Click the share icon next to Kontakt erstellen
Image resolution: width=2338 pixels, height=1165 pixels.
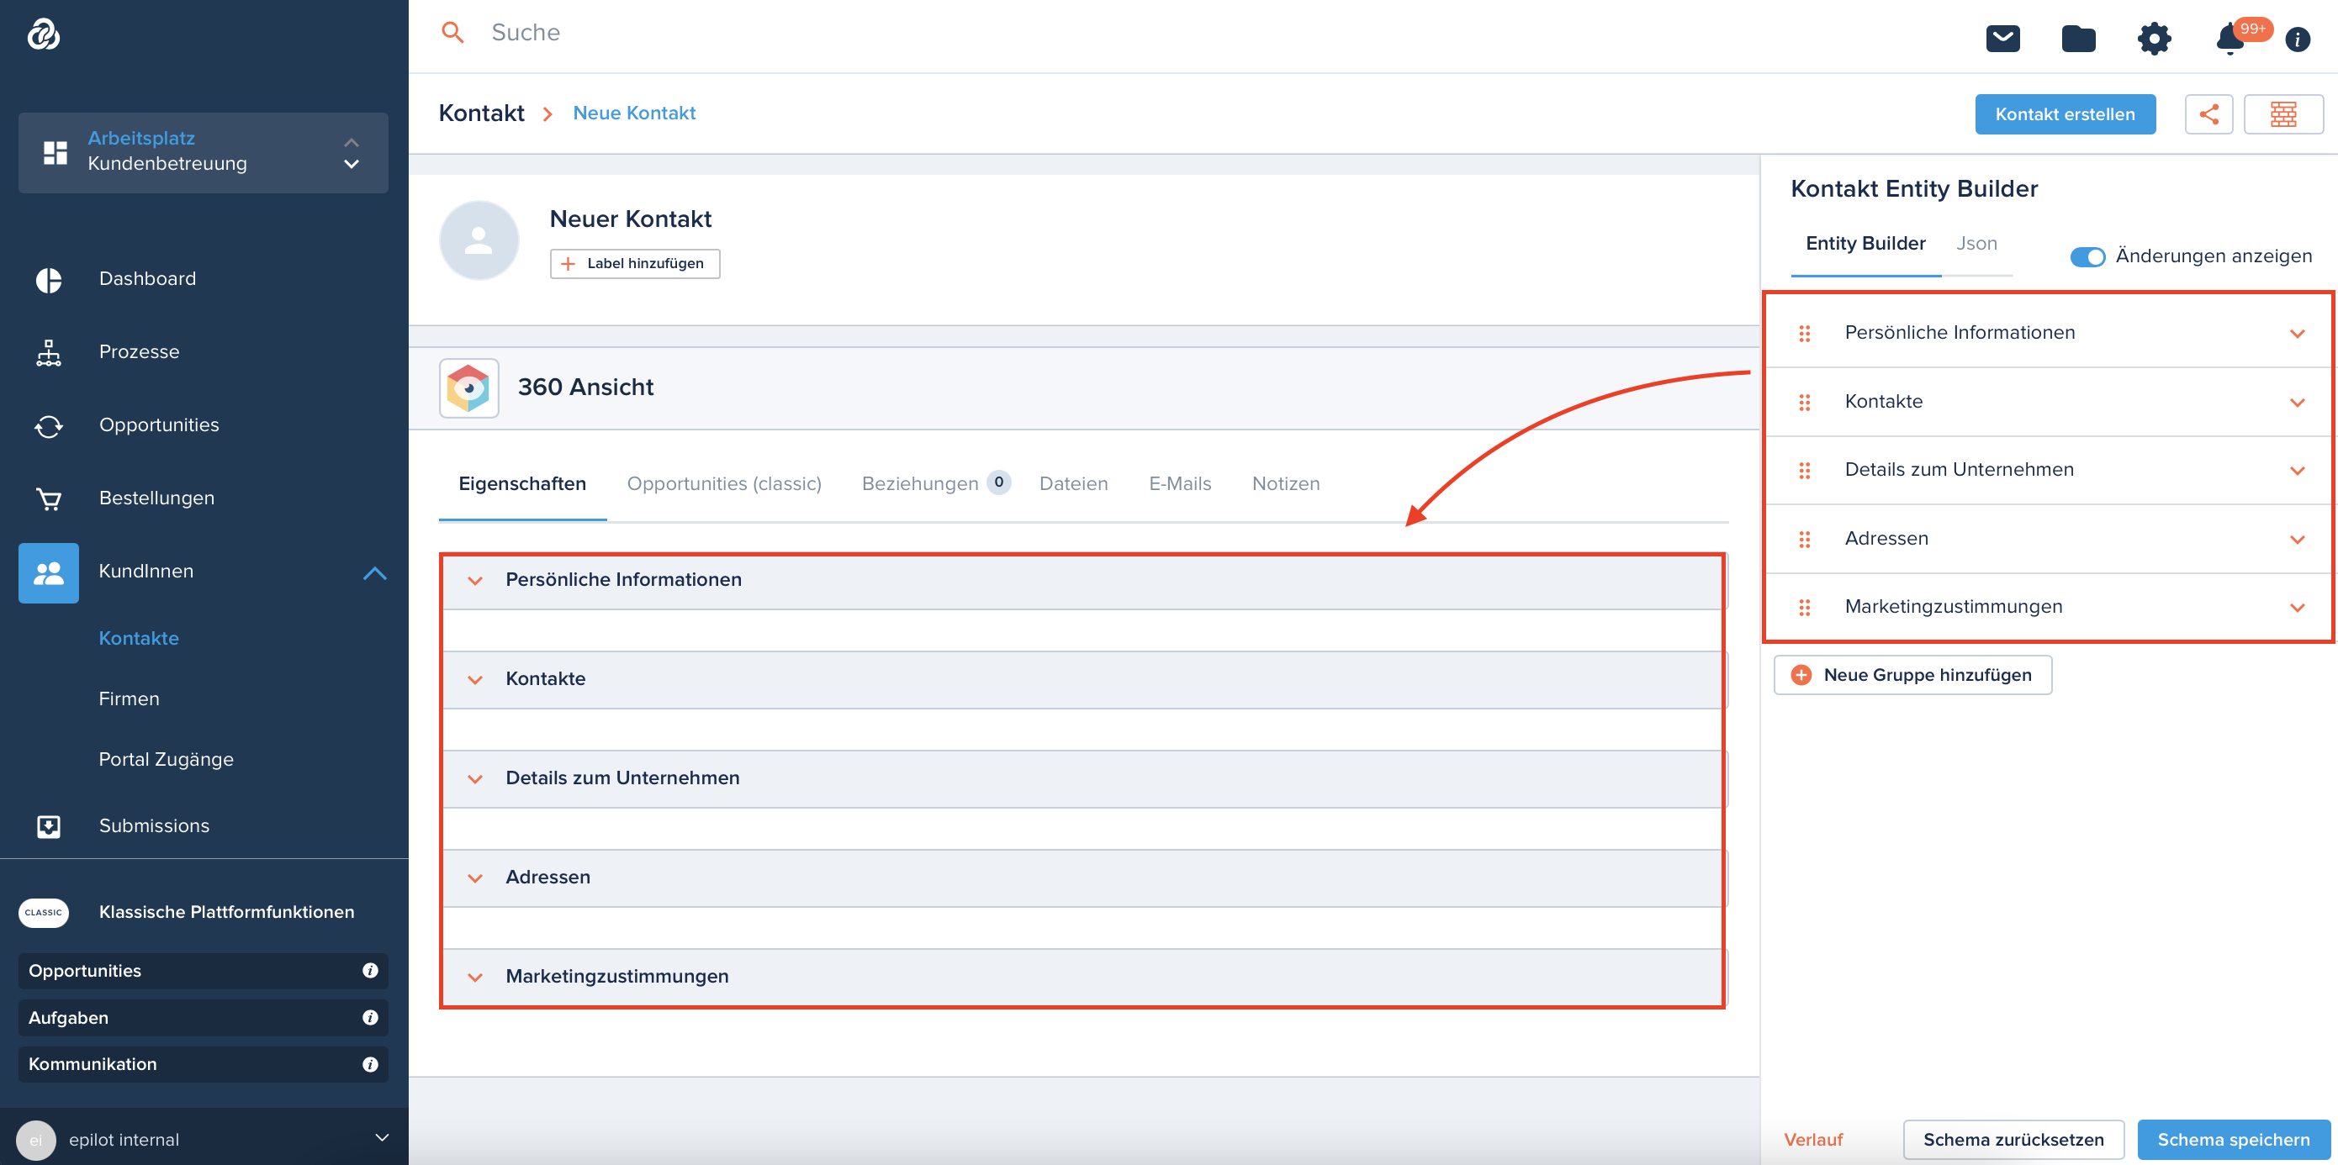click(x=2211, y=114)
